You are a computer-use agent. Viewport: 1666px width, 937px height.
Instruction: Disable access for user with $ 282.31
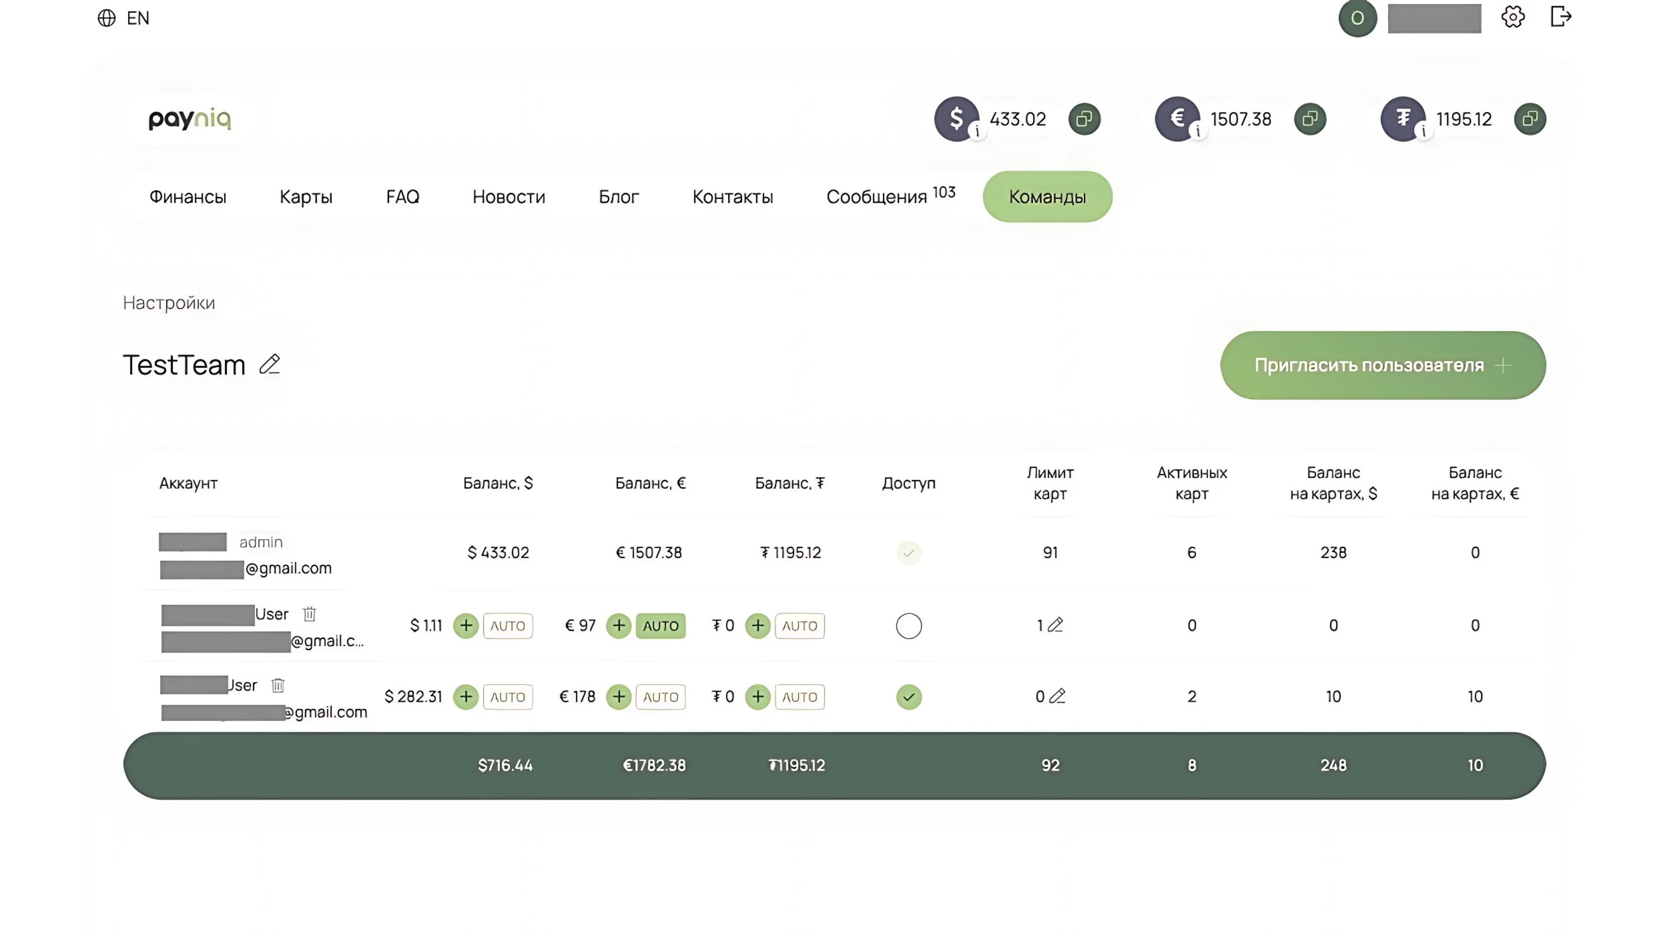(908, 697)
